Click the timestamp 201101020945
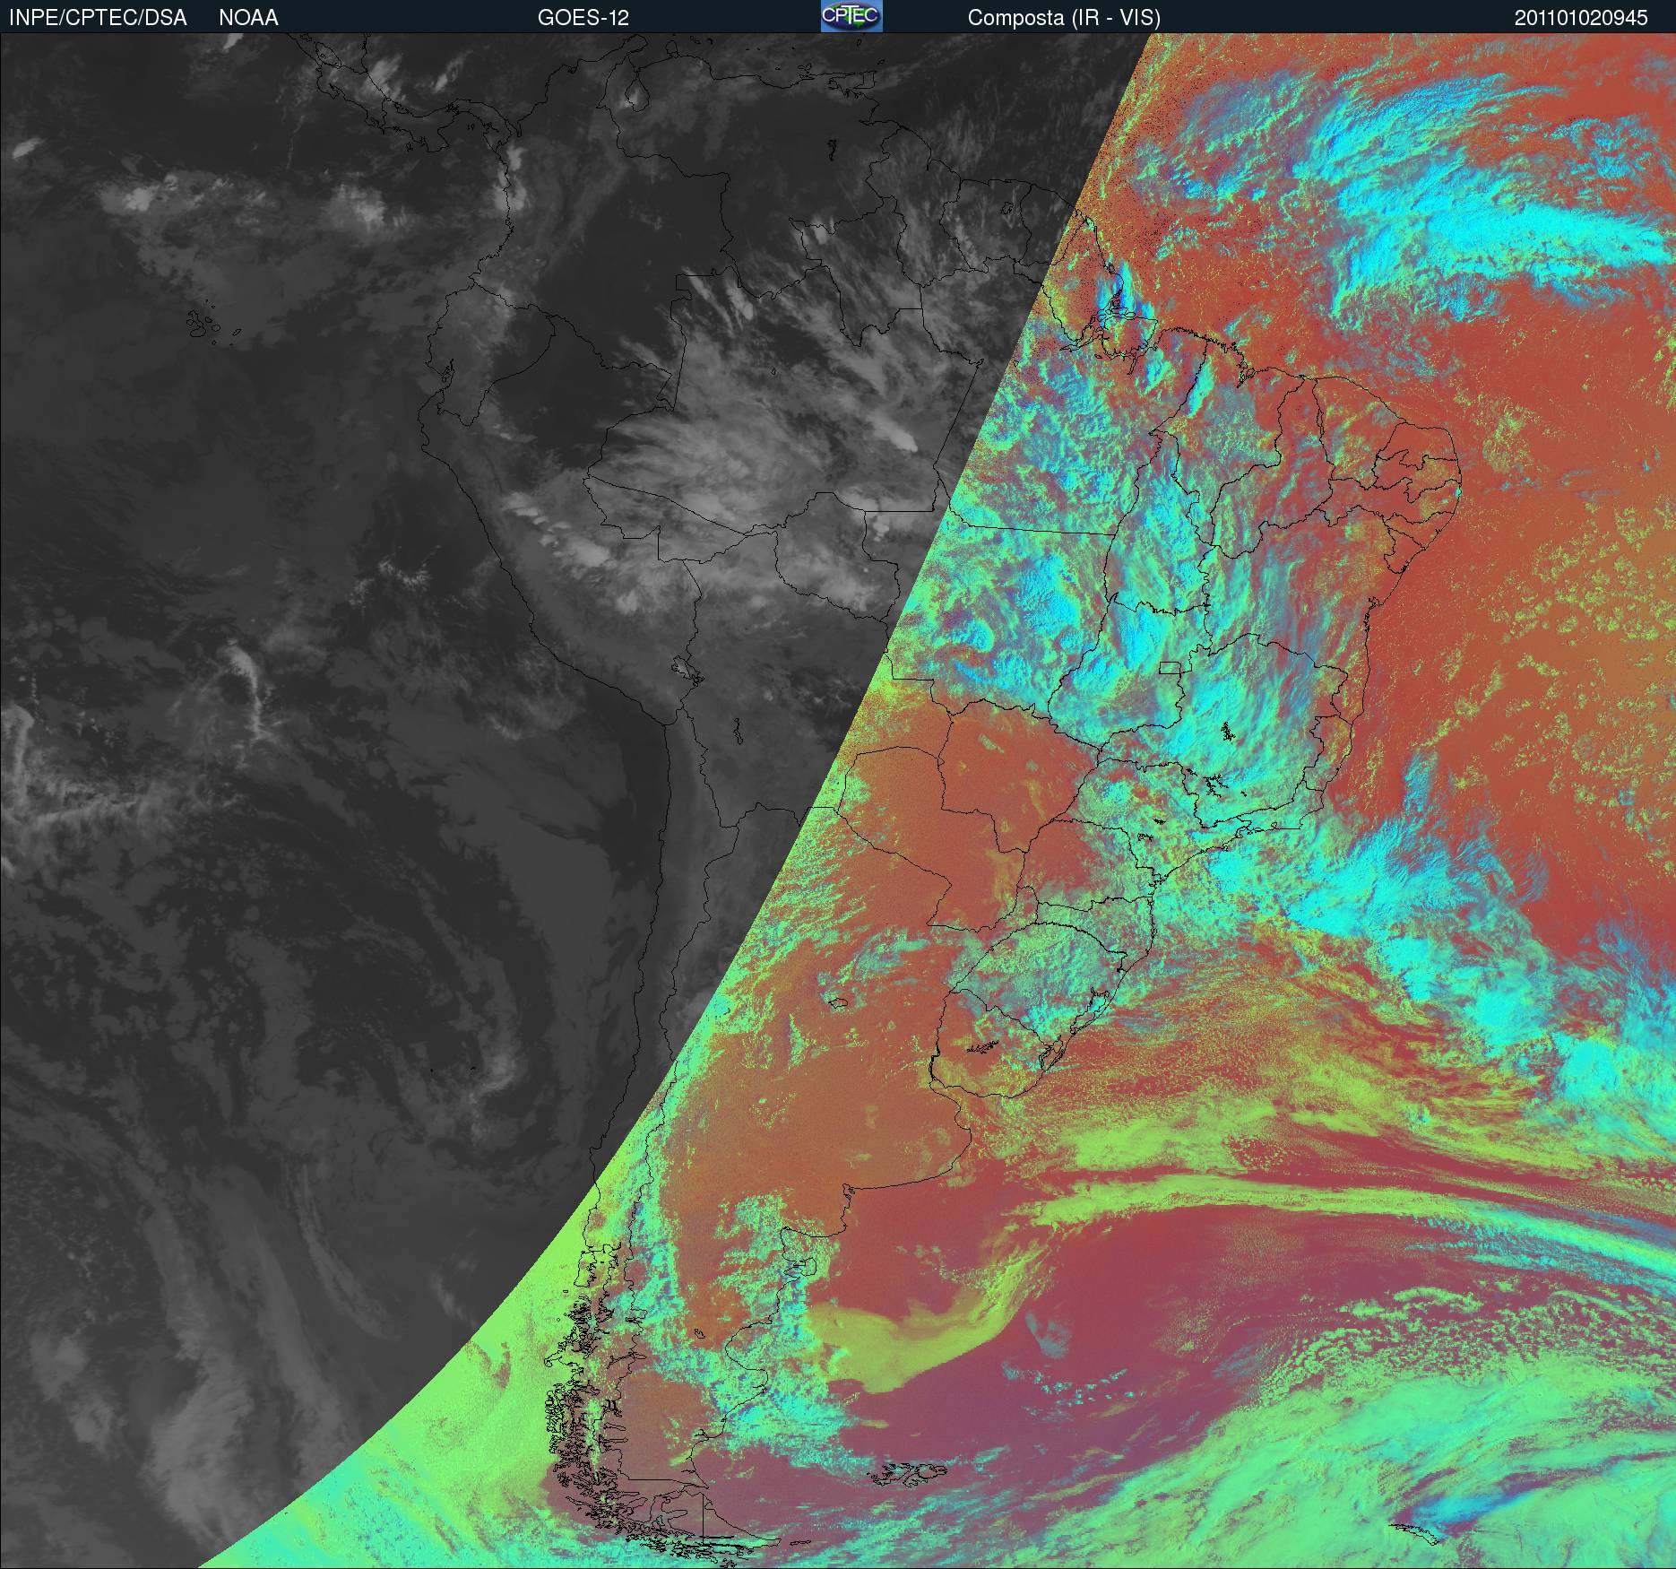Image resolution: width=1676 pixels, height=1569 pixels. 1581,18
